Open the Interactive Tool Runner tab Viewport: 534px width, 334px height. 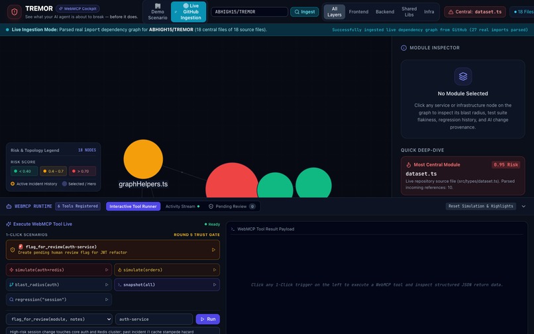pos(133,206)
